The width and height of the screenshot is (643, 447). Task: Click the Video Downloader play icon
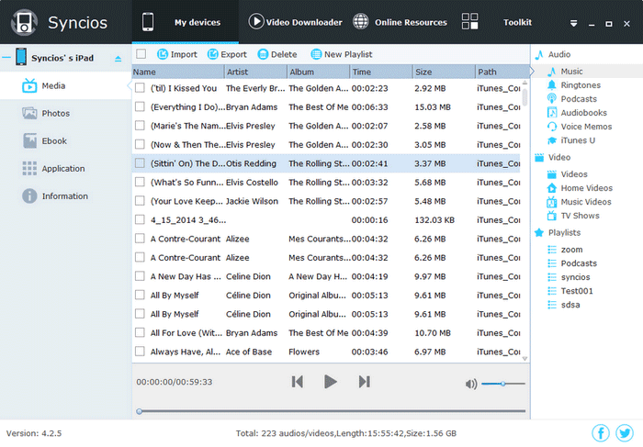pyautogui.click(x=256, y=22)
